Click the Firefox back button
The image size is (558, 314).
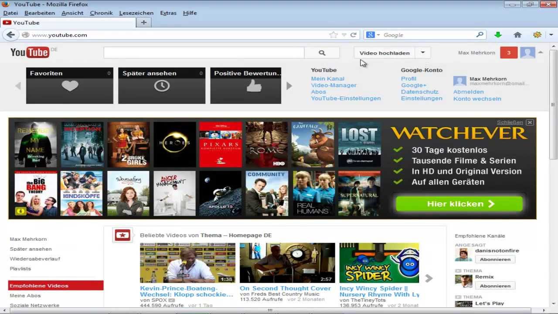(10, 35)
